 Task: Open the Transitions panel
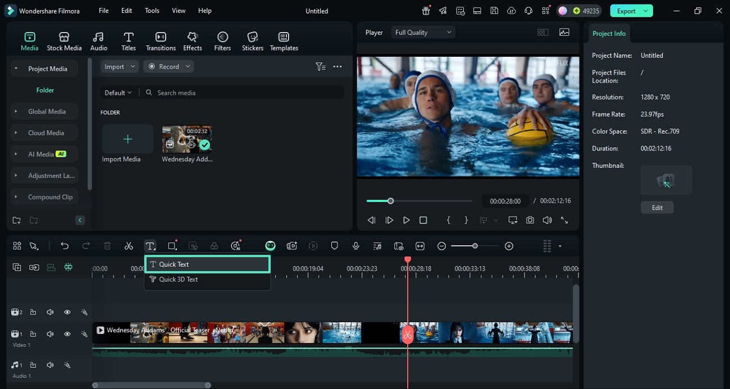click(161, 42)
